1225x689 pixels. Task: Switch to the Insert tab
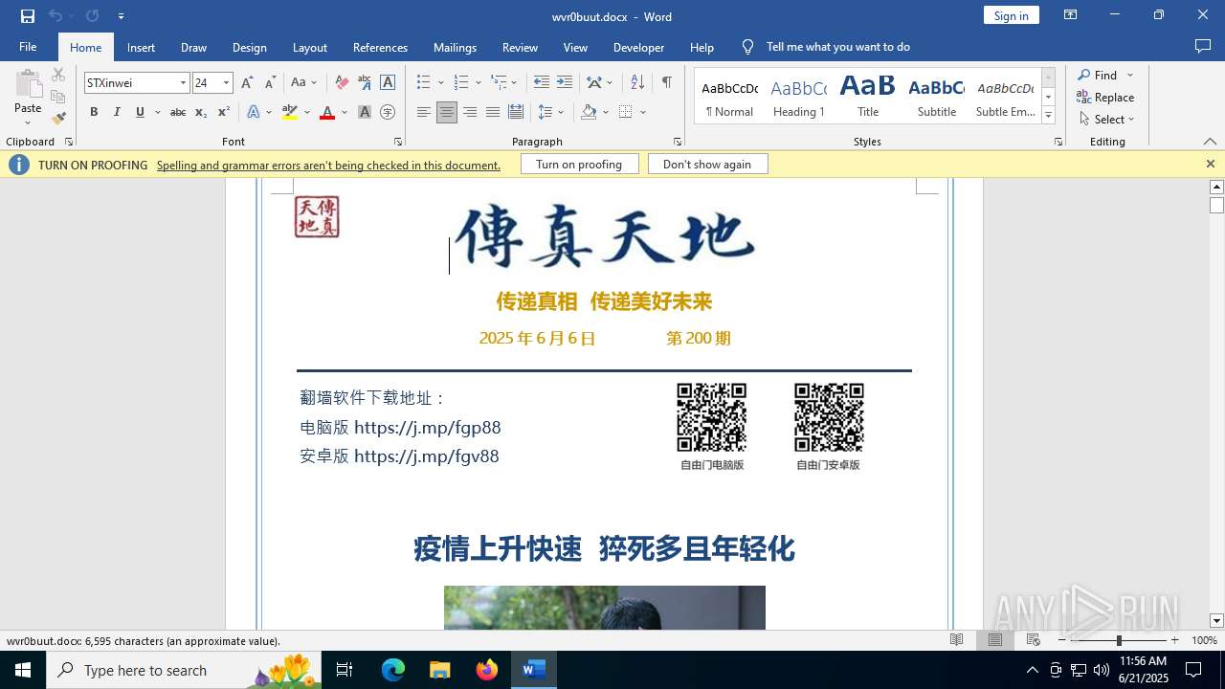[x=141, y=47]
